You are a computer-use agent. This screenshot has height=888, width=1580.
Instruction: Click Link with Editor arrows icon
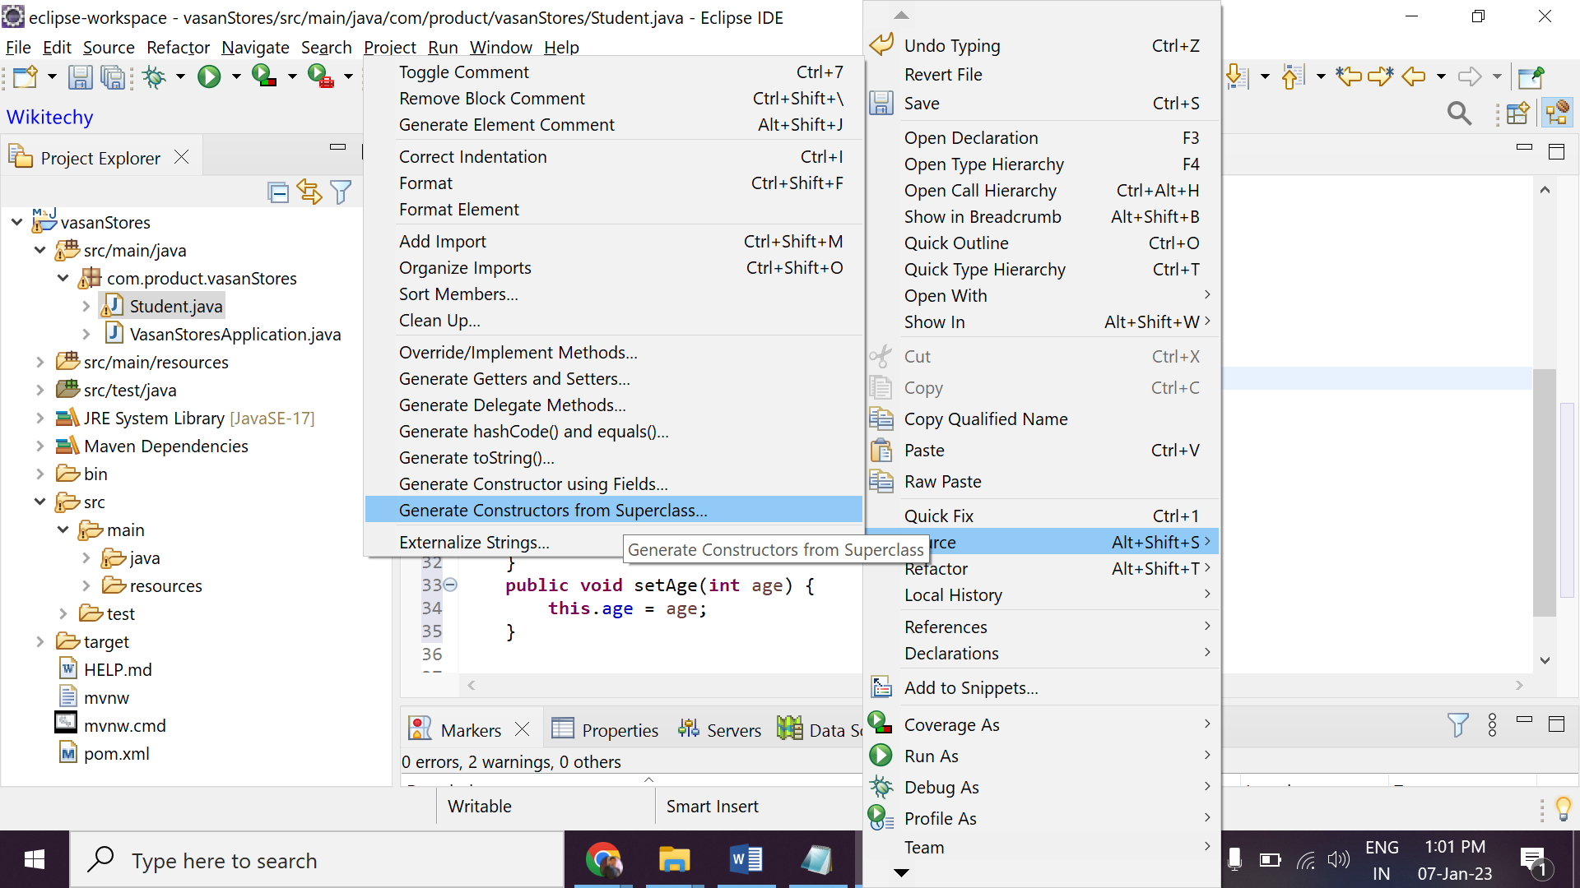[309, 192]
